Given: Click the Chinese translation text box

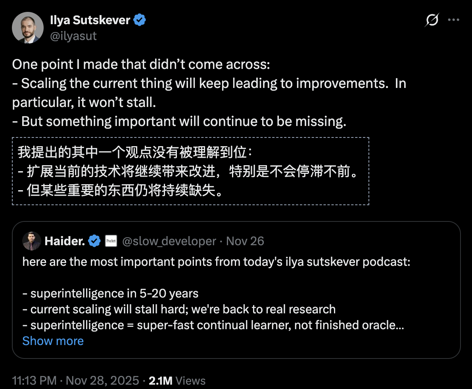Looking at the screenshot, I should click(190, 171).
